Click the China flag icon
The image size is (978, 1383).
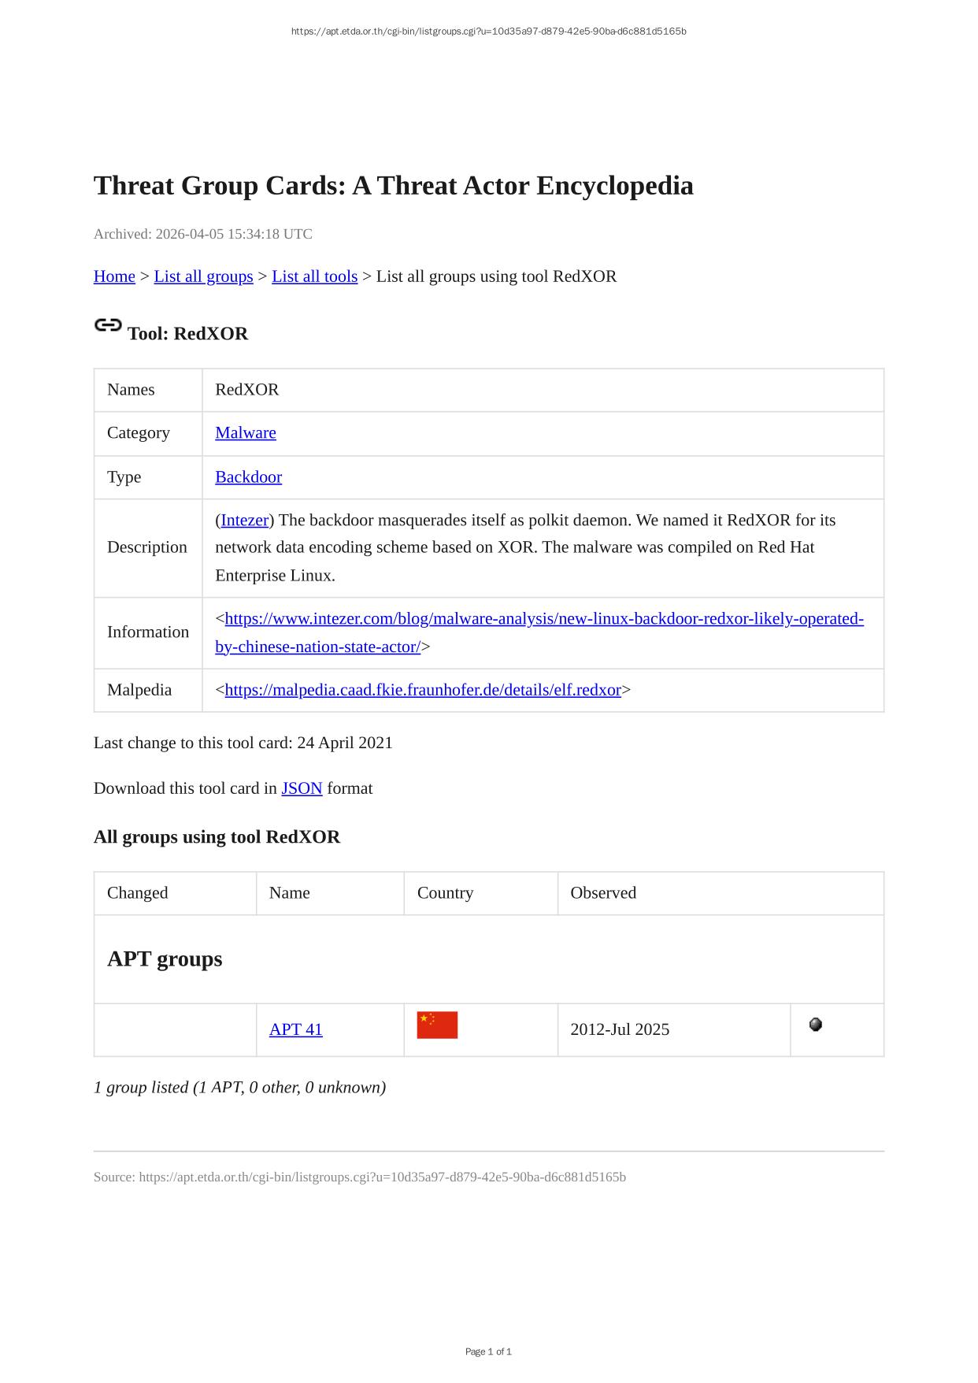point(437,1025)
